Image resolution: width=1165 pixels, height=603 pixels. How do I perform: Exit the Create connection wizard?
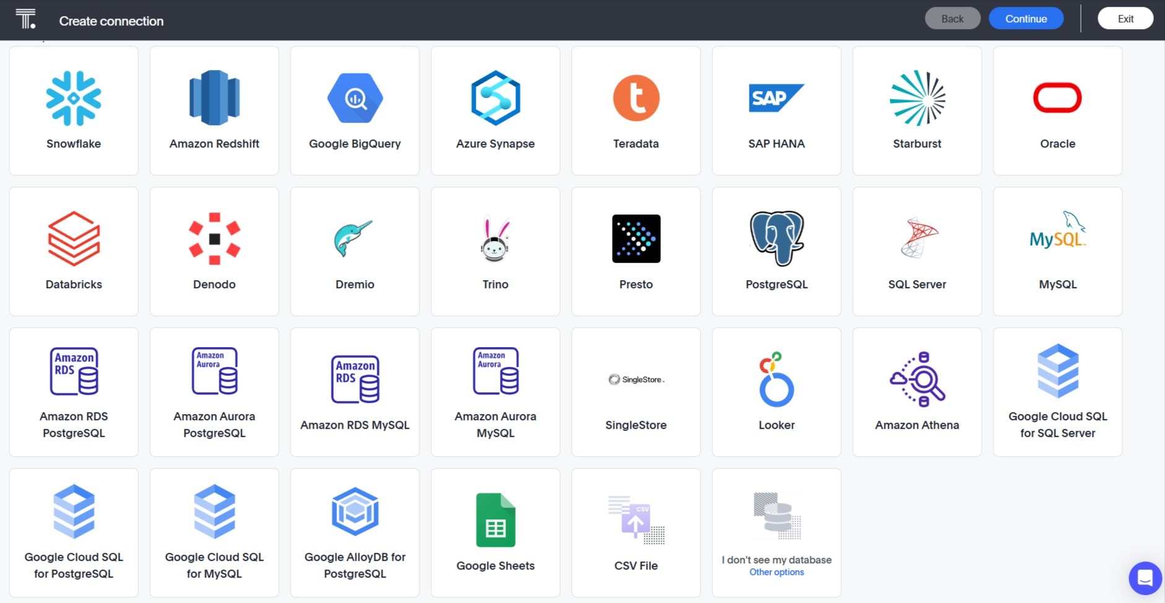click(x=1125, y=19)
